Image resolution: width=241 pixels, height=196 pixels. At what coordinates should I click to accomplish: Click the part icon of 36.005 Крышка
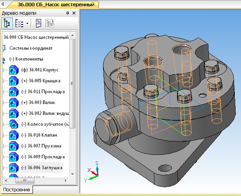(x=14, y=81)
